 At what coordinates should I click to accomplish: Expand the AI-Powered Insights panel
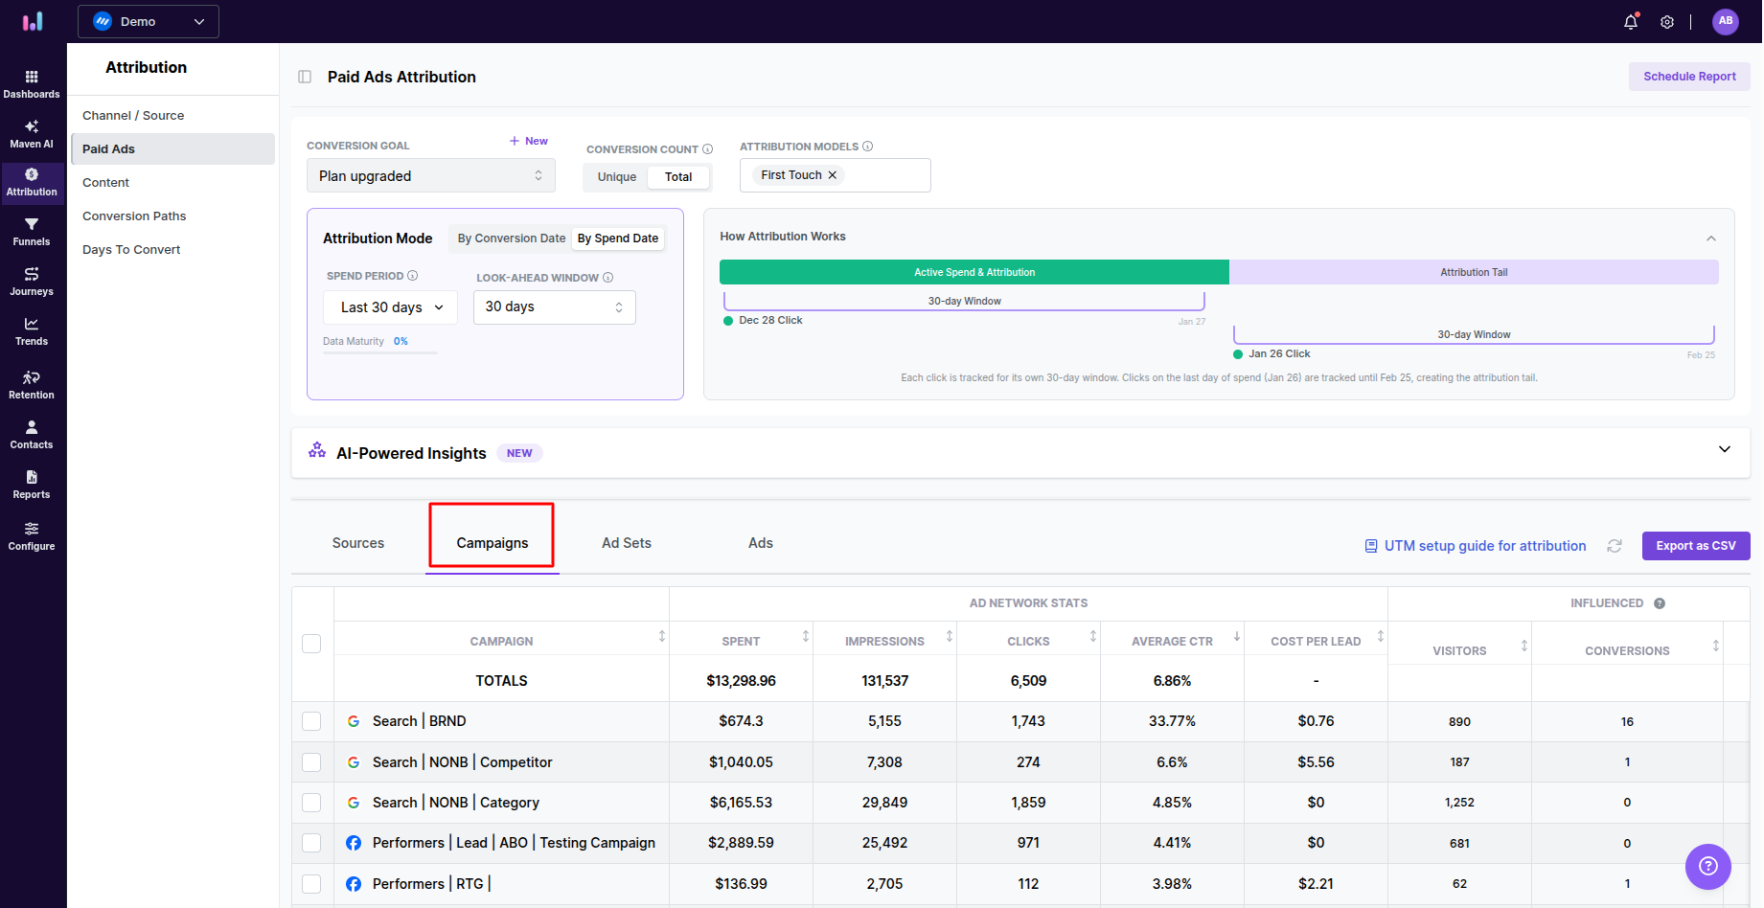[x=1724, y=449]
